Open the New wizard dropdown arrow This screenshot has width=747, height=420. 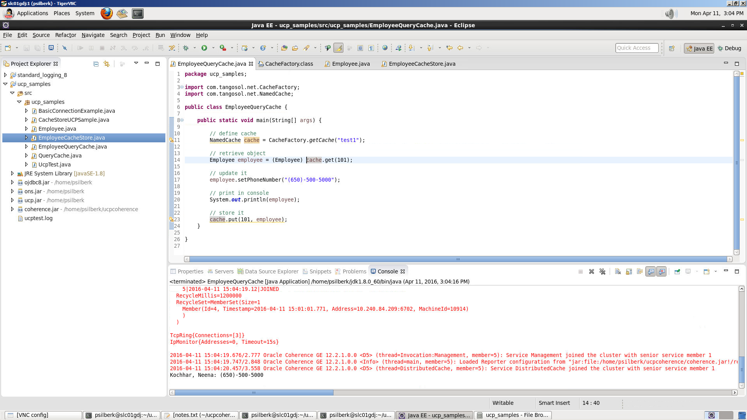click(17, 48)
